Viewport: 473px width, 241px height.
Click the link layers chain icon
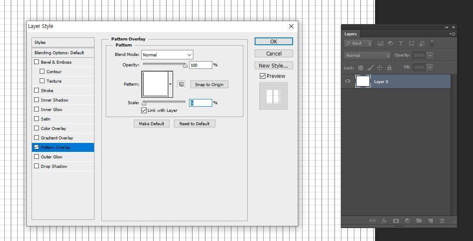point(372,220)
